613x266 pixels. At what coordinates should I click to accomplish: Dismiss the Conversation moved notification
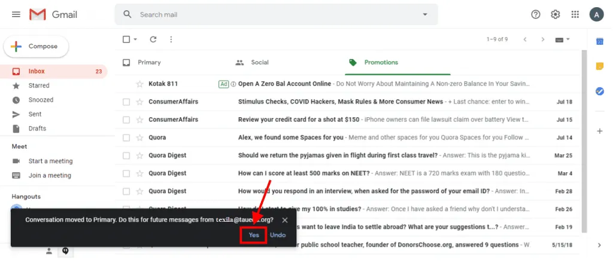point(285,221)
